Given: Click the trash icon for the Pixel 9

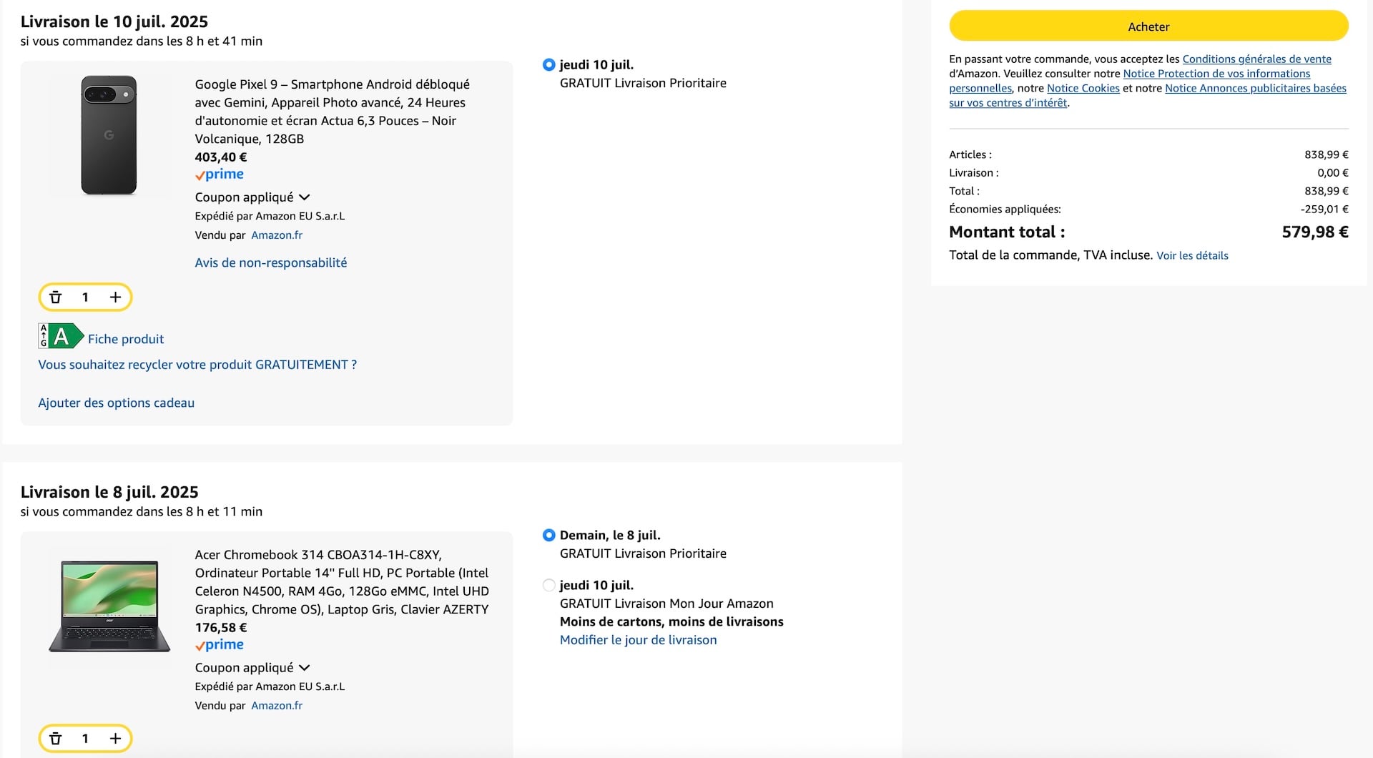Looking at the screenshot, I should coord(56,297).
